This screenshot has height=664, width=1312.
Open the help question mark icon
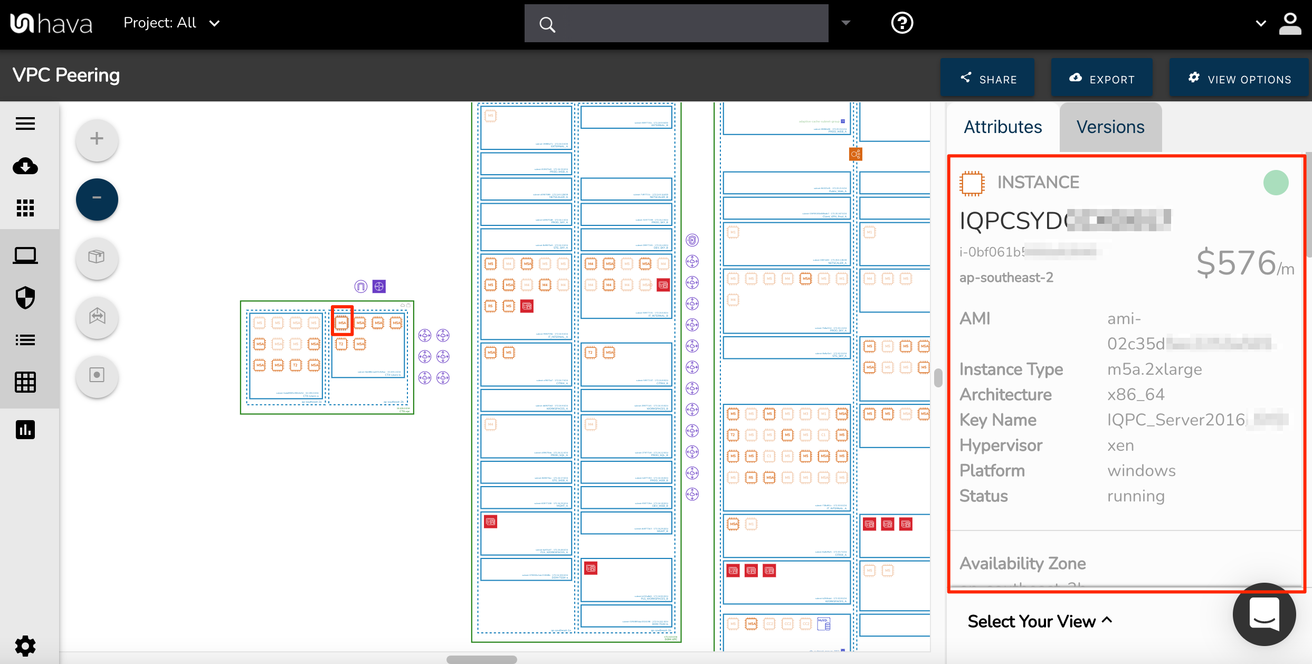(x=901, y=23)
